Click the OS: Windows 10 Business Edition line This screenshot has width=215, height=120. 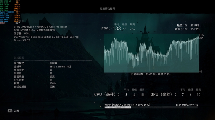point(46,37)
